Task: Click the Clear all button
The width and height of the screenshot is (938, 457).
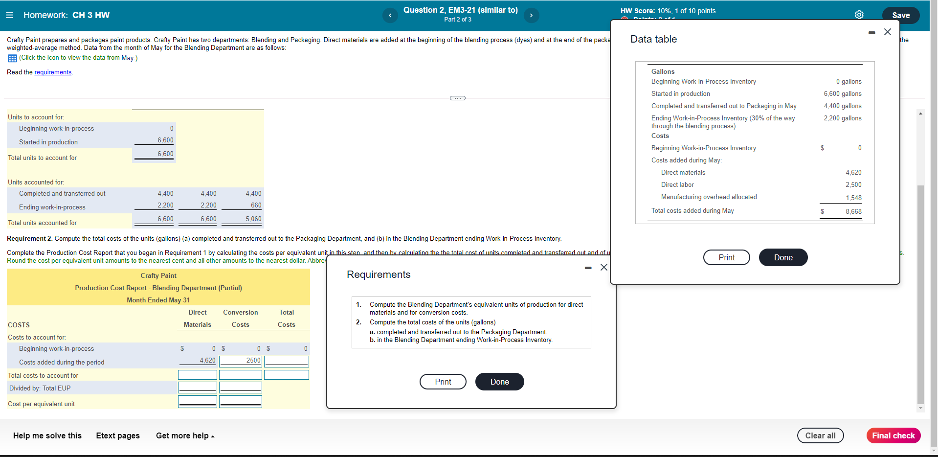Action: [820, 435]
